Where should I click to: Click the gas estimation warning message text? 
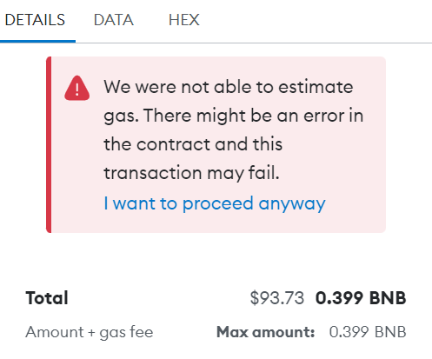point(234,130)
